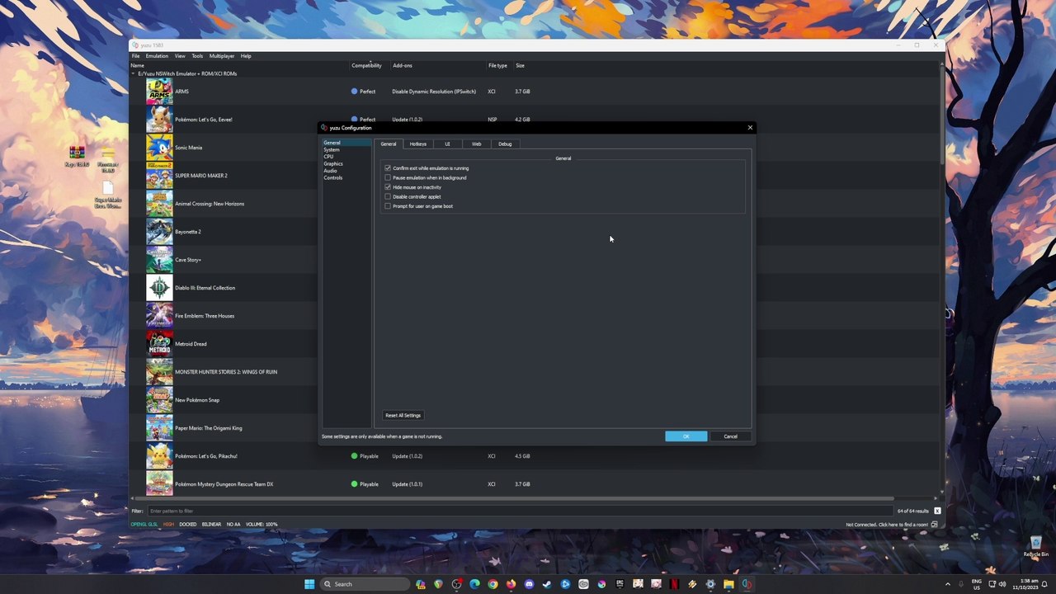
Task: Open Graphics settings category
Action: (x=333, y=163)
